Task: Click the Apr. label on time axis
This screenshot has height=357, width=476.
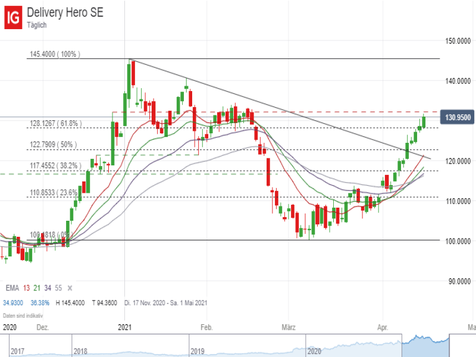Action: coord(383,328)
